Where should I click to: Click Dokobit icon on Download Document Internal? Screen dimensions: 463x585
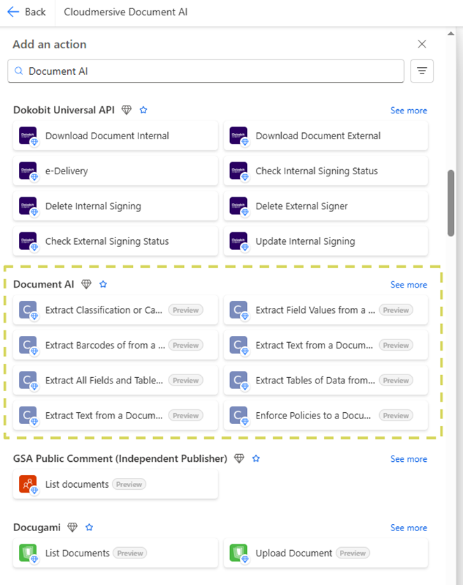coord(28,136)
